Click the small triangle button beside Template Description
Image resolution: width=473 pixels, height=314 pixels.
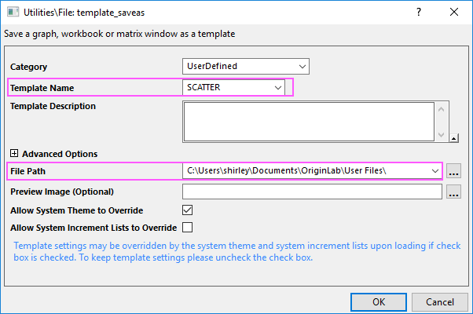point(454,138)
